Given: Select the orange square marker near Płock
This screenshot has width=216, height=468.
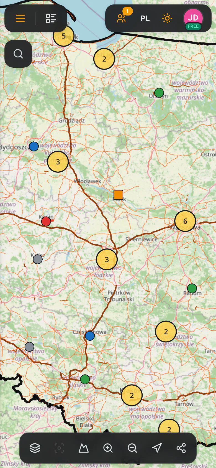Looking at the screenshot, I should 119,195.
